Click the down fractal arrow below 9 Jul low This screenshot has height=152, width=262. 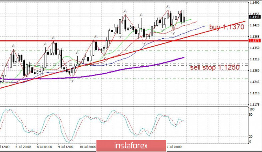(72, 81)
